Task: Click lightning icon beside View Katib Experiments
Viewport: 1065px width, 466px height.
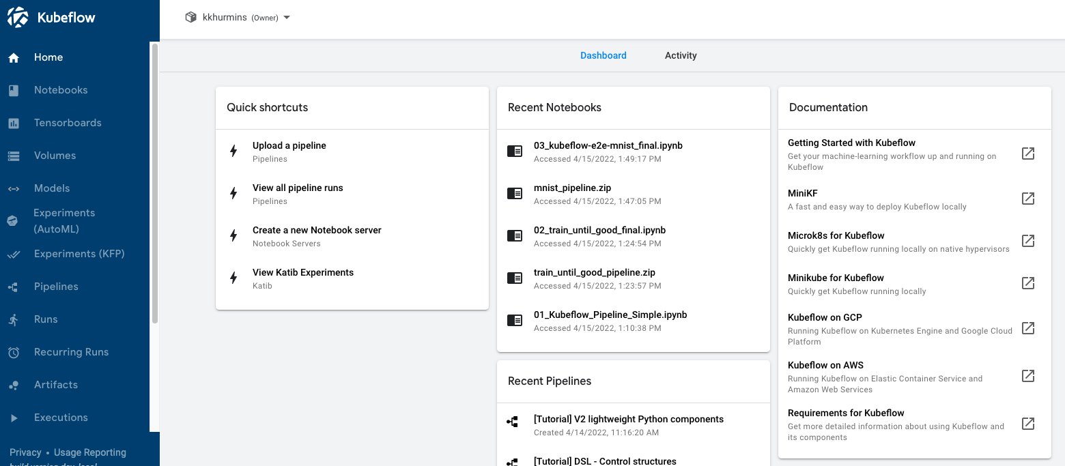Action: tap(233, 278)
